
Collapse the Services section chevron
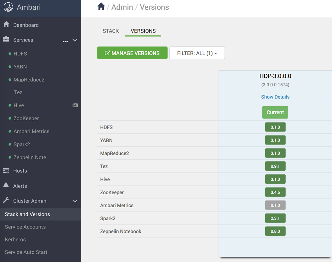75,40
